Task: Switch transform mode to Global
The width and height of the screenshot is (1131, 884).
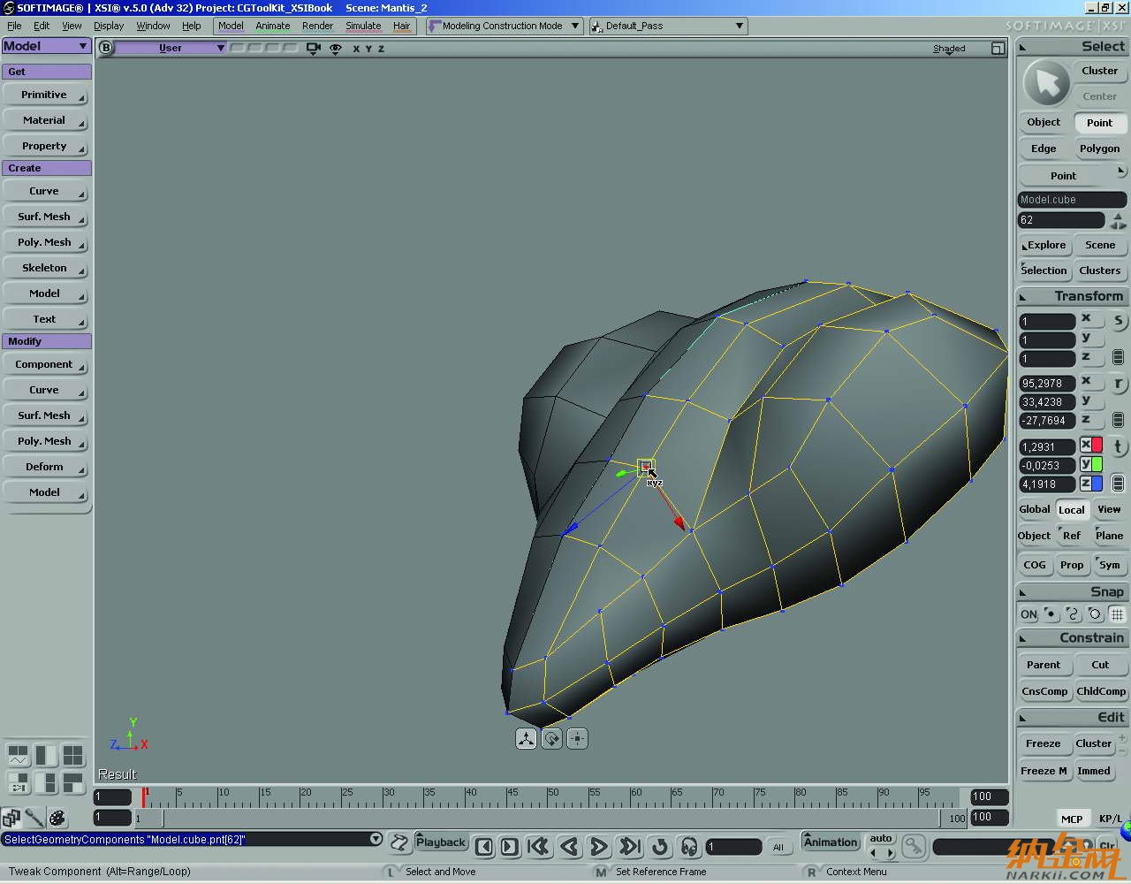Action: (1035, 509)
